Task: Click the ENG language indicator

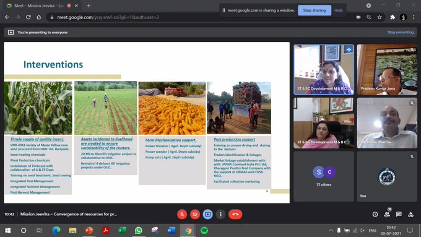Action: click(x=373, y=230)
